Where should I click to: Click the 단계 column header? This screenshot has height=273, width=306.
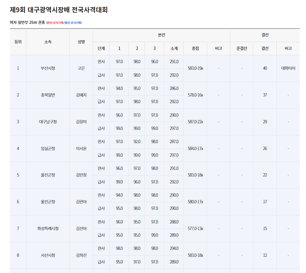101,49
